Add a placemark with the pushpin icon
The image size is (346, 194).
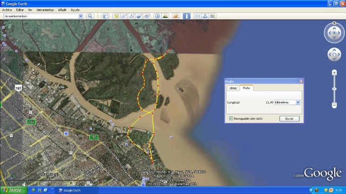116,16
